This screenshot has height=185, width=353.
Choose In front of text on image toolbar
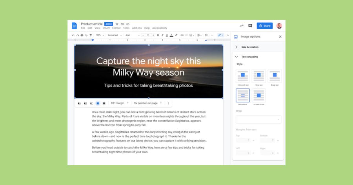(104, 103)
